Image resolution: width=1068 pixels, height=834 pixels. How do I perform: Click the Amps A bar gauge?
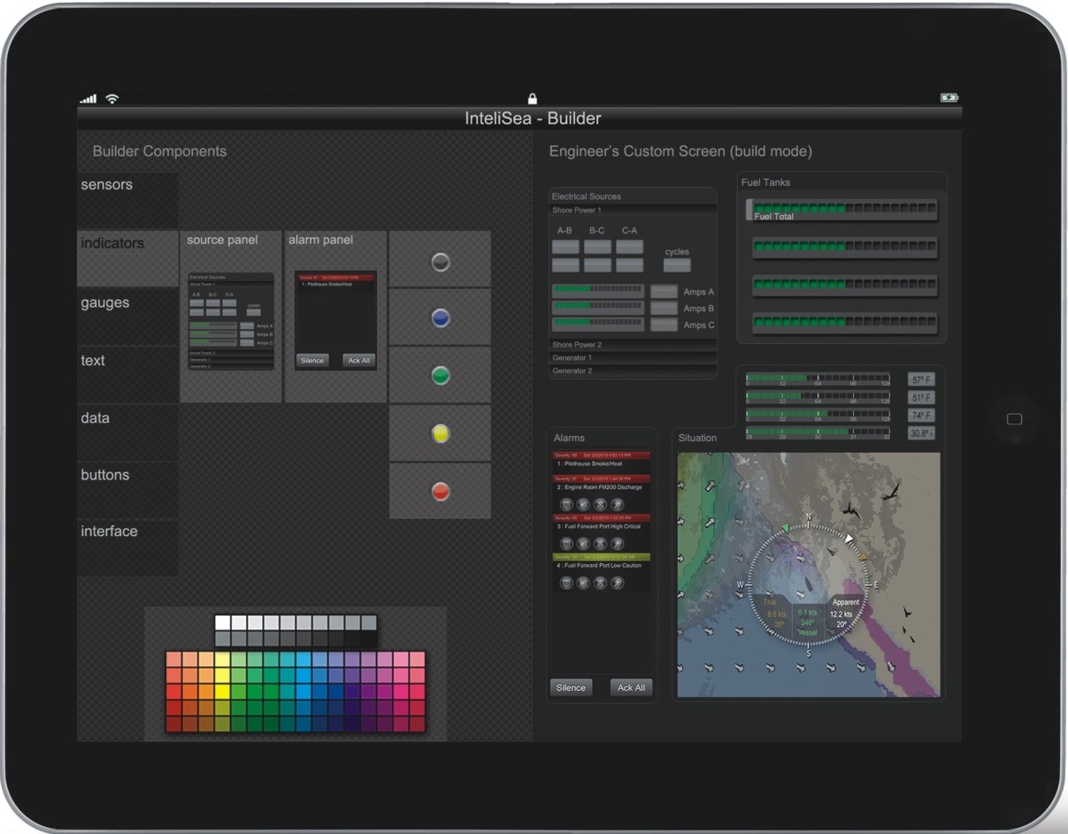[x=598, y=291]
